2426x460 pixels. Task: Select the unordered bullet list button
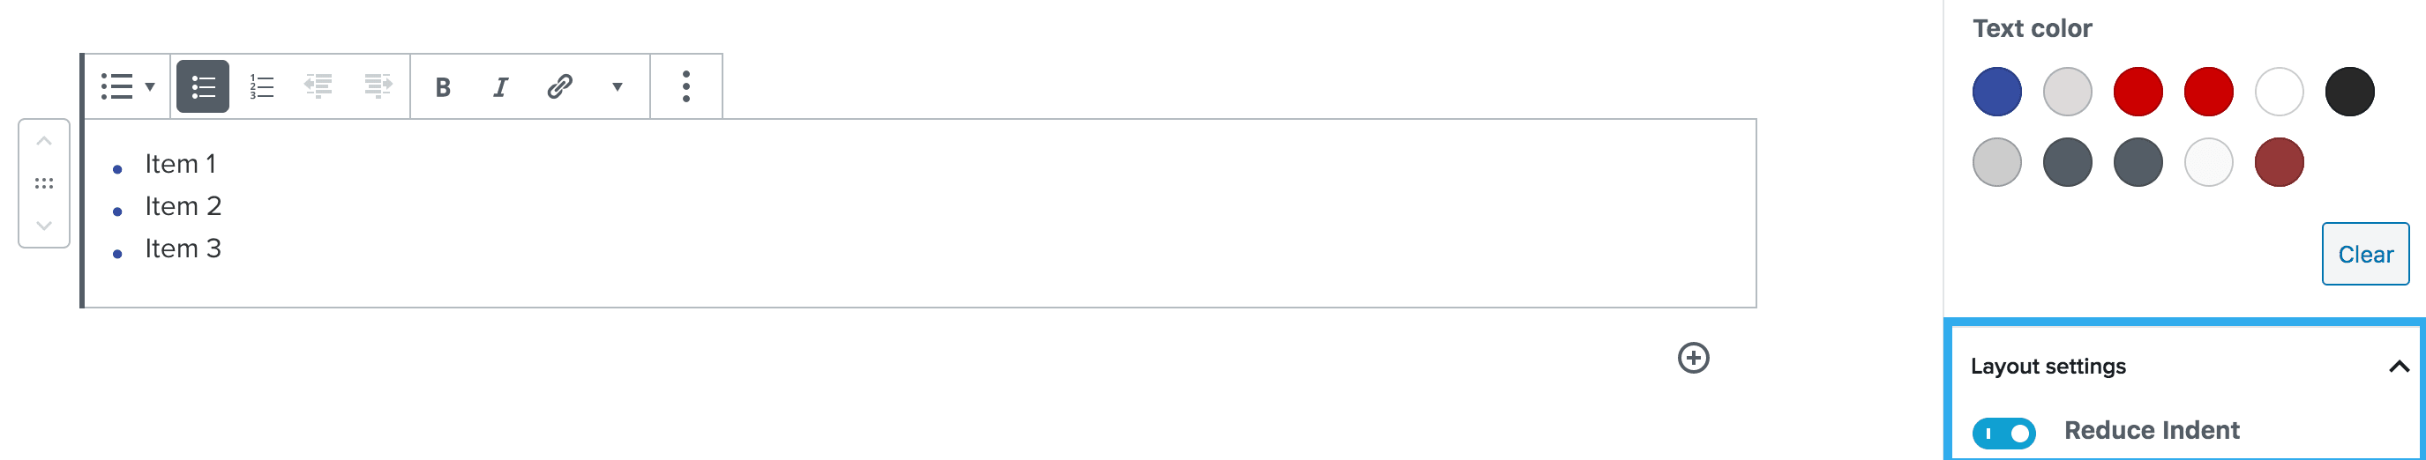[203, 87]
